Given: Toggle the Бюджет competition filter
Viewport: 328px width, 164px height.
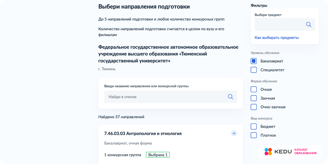Looking at the screenshot, I should point(254,126).
